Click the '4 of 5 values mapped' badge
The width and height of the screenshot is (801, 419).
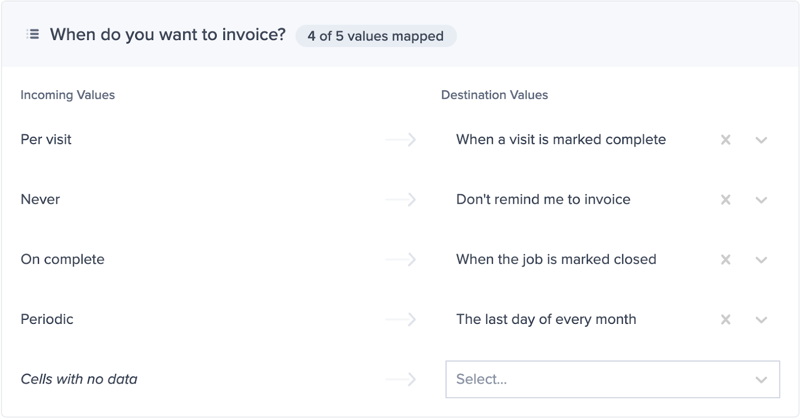[x=375, y=36]
